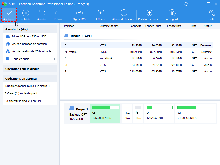
Task: Open Allouer de l'espace tool
Action: [x=123, y=15]
